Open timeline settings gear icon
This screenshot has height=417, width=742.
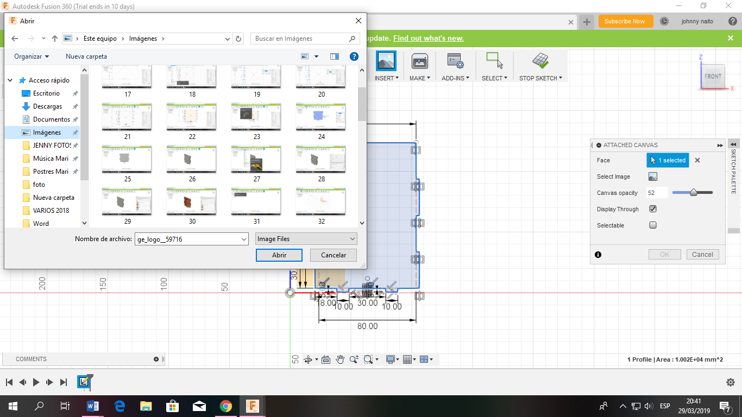click(731, 382)
